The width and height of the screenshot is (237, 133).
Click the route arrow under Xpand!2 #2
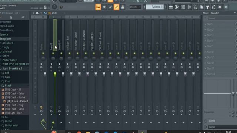click(x=61, y=122)
